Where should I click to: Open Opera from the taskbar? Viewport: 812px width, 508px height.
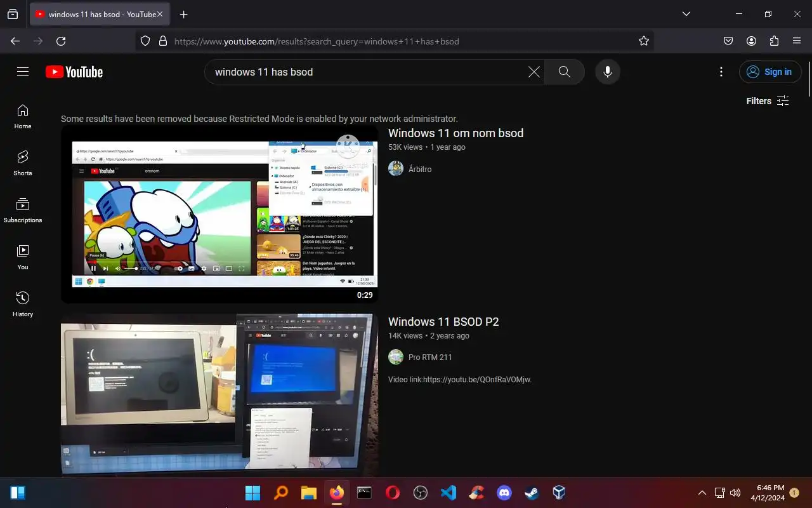tap(393, 492)
